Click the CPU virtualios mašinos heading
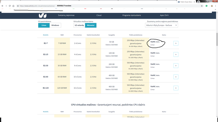218x122 pixels. pyautogui.click(x=108, y=105)
